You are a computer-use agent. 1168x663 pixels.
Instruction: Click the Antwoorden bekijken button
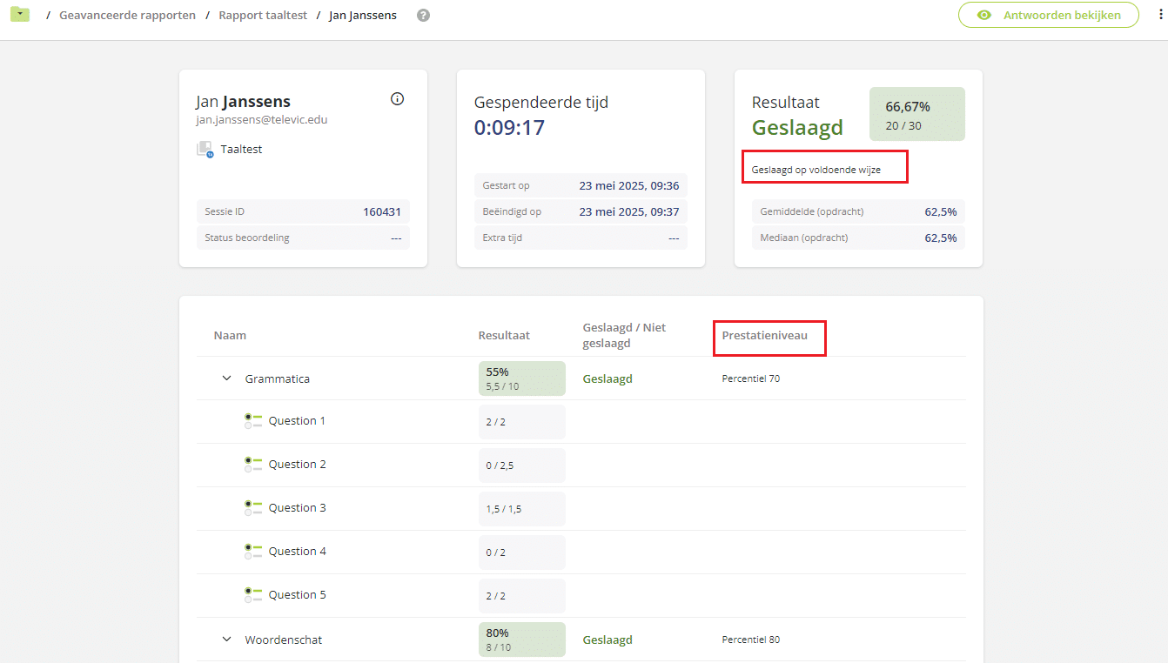(x=1049, y=16)
